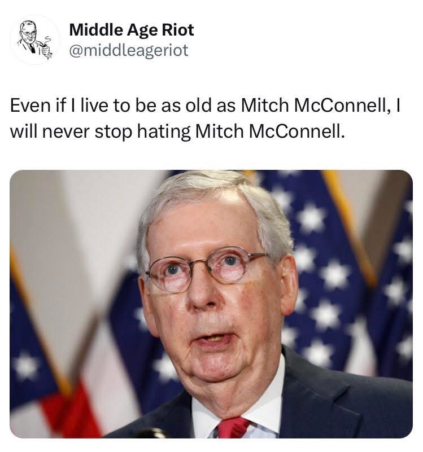
Task: Click the black microphone tip at the photo's bottom
Action: [150, 433]
